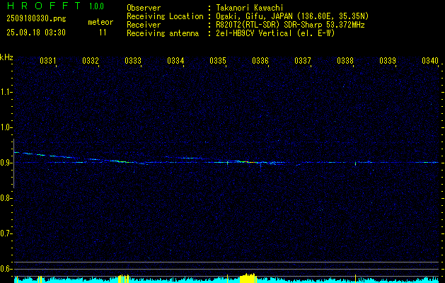Click the 2509180330.png file name
The width and height of the screenshot is (445, 283).
point(35,19)
